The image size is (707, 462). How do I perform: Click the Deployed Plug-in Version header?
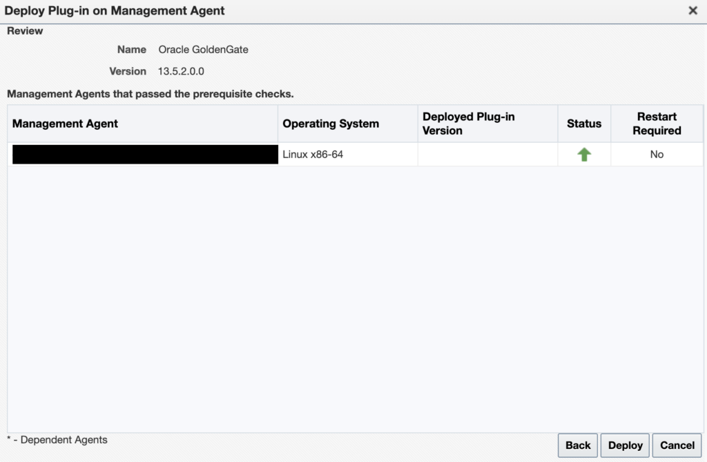(487, 124)
